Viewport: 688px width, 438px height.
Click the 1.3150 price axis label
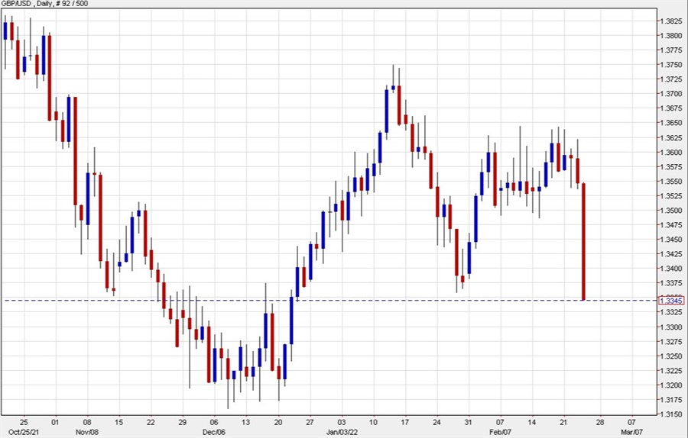point(671,414)
